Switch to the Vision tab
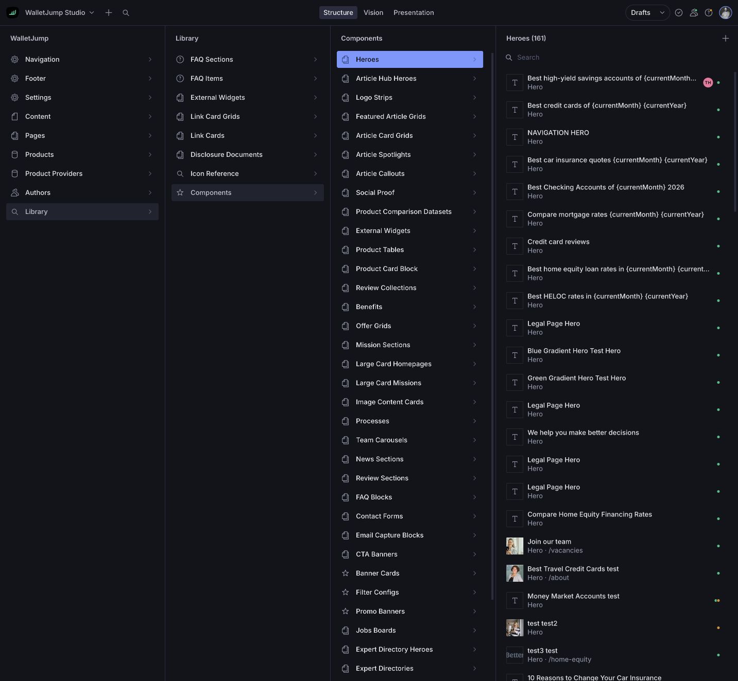The image size is (738, 681). (373, 12)
